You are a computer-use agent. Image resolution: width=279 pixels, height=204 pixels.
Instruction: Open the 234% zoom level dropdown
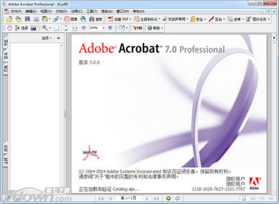[104, 28]
